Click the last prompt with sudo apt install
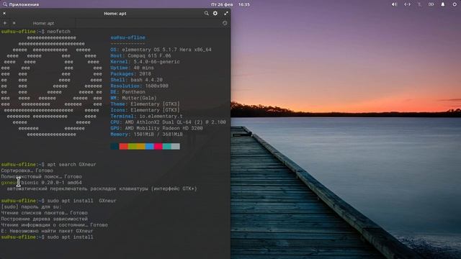The height and width of the screenshot is (259, 461). pyautogui.click(x=47, y=237)
